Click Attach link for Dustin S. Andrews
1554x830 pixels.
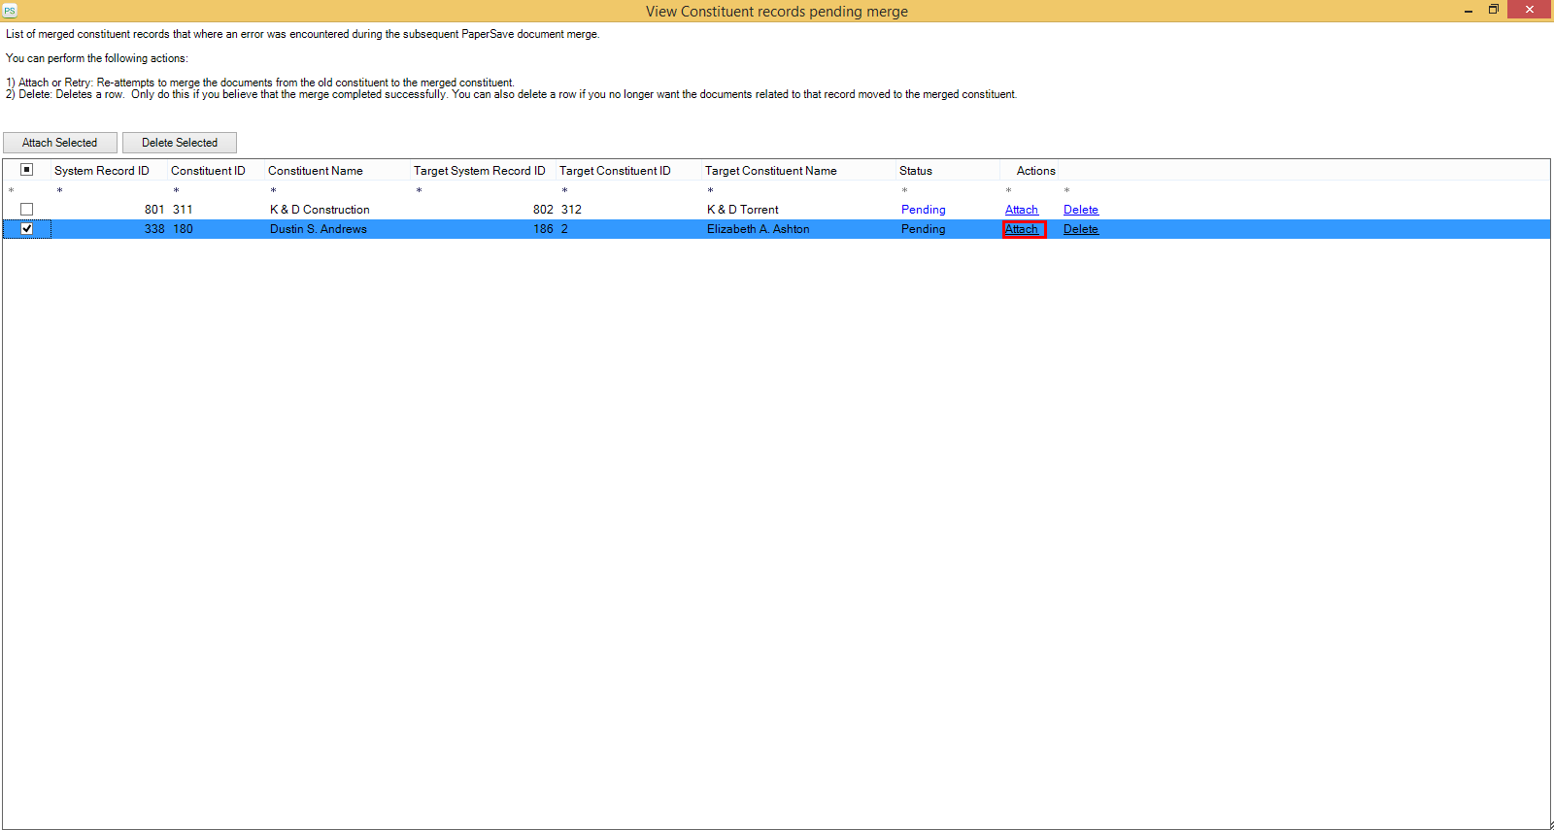pos(1021,229)
